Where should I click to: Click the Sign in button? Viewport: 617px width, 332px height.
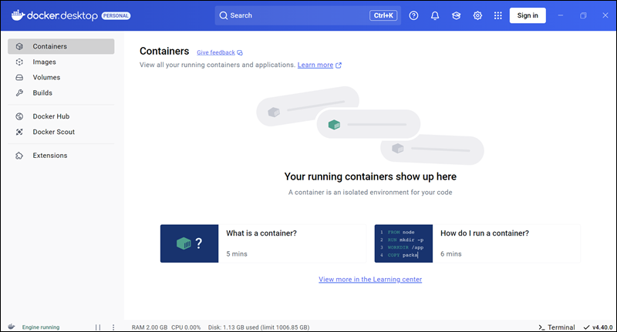point(528,15)
